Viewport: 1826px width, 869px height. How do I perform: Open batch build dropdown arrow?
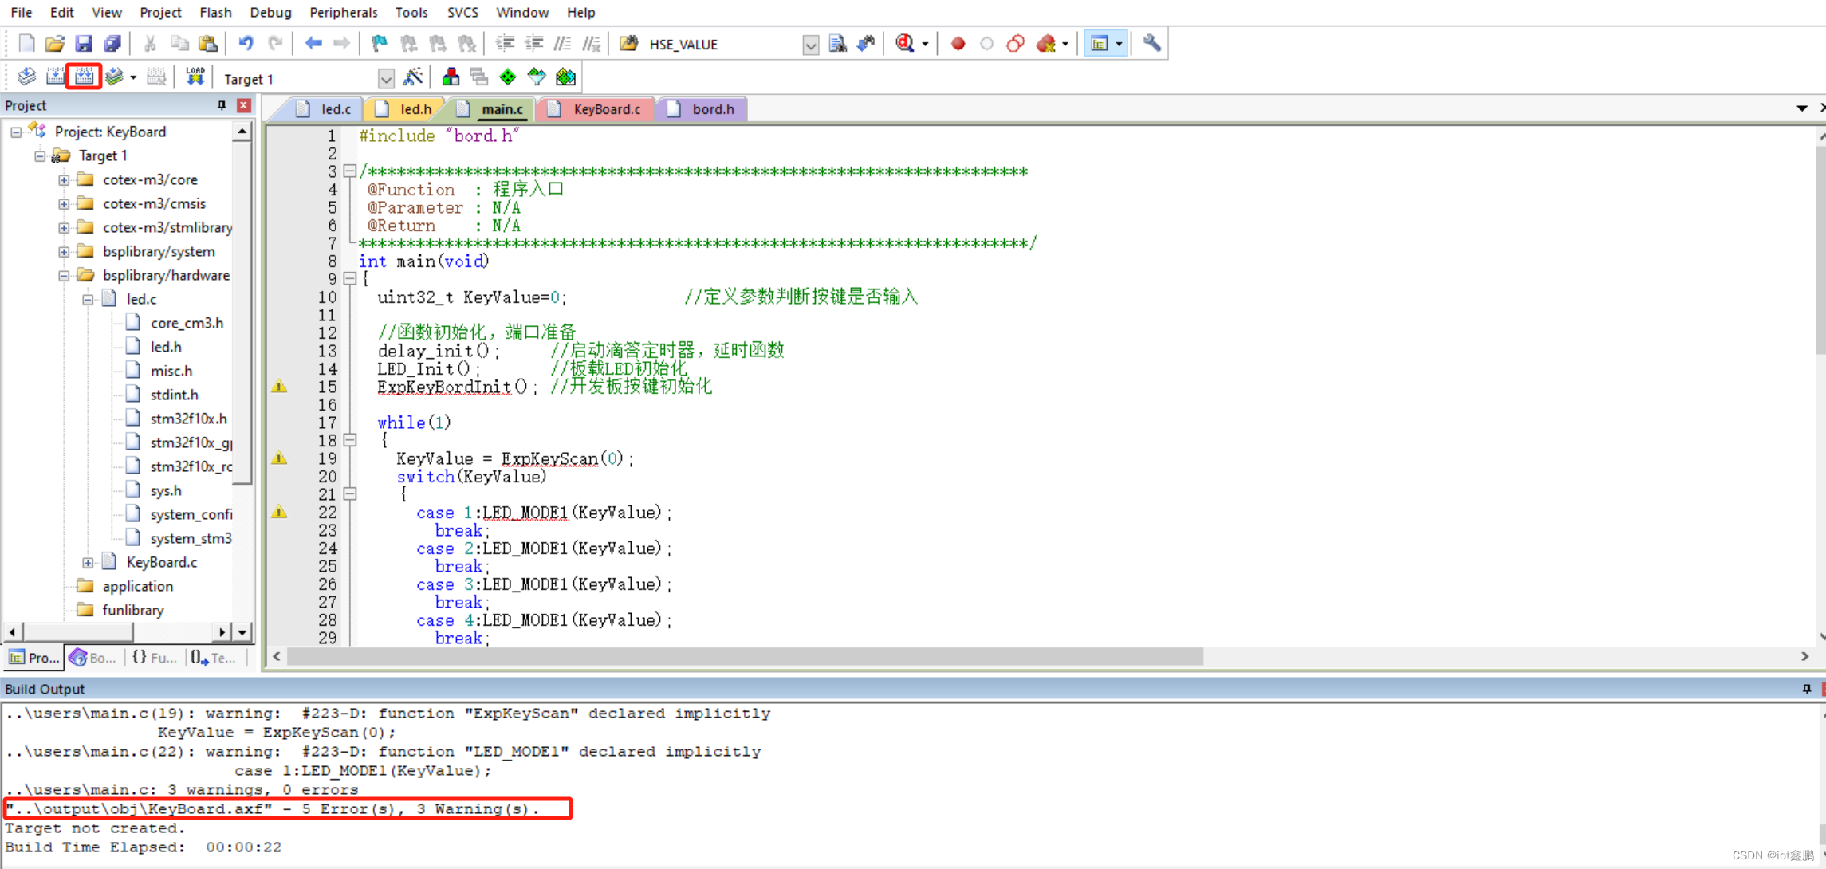133,77
